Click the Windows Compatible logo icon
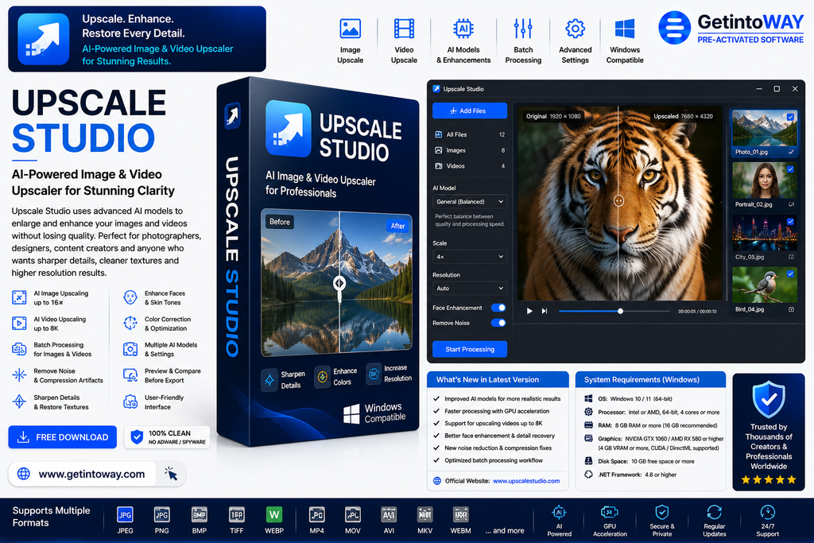Screen dimensions: 814x543 625,29
